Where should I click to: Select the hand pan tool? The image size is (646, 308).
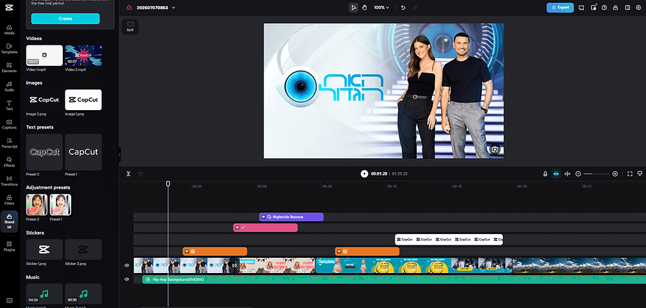click(364, 7)
